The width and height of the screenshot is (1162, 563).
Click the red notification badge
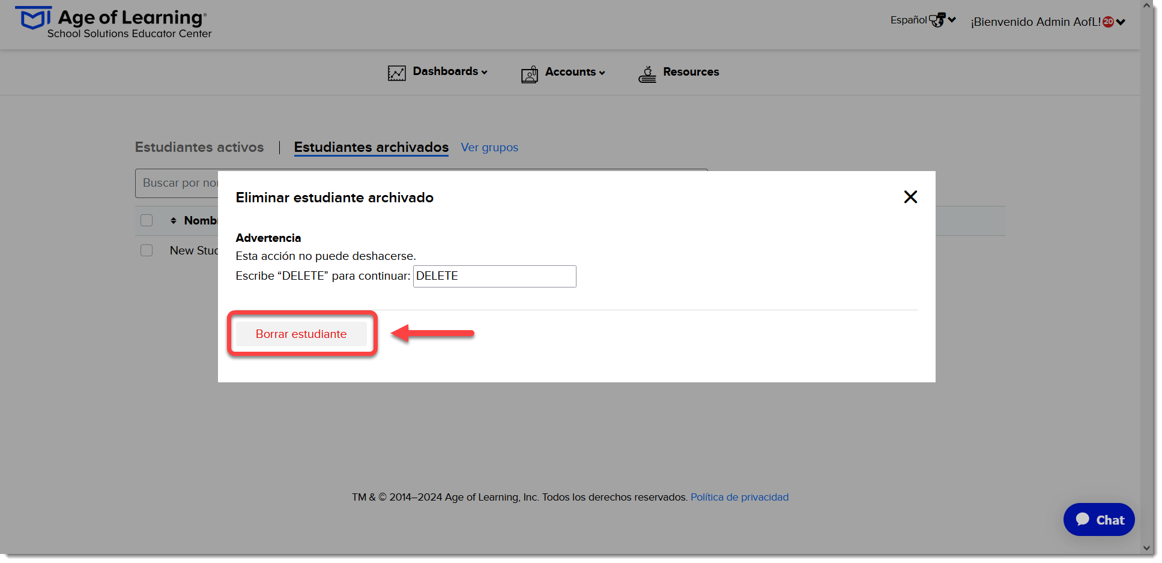tap(1108, 22)
